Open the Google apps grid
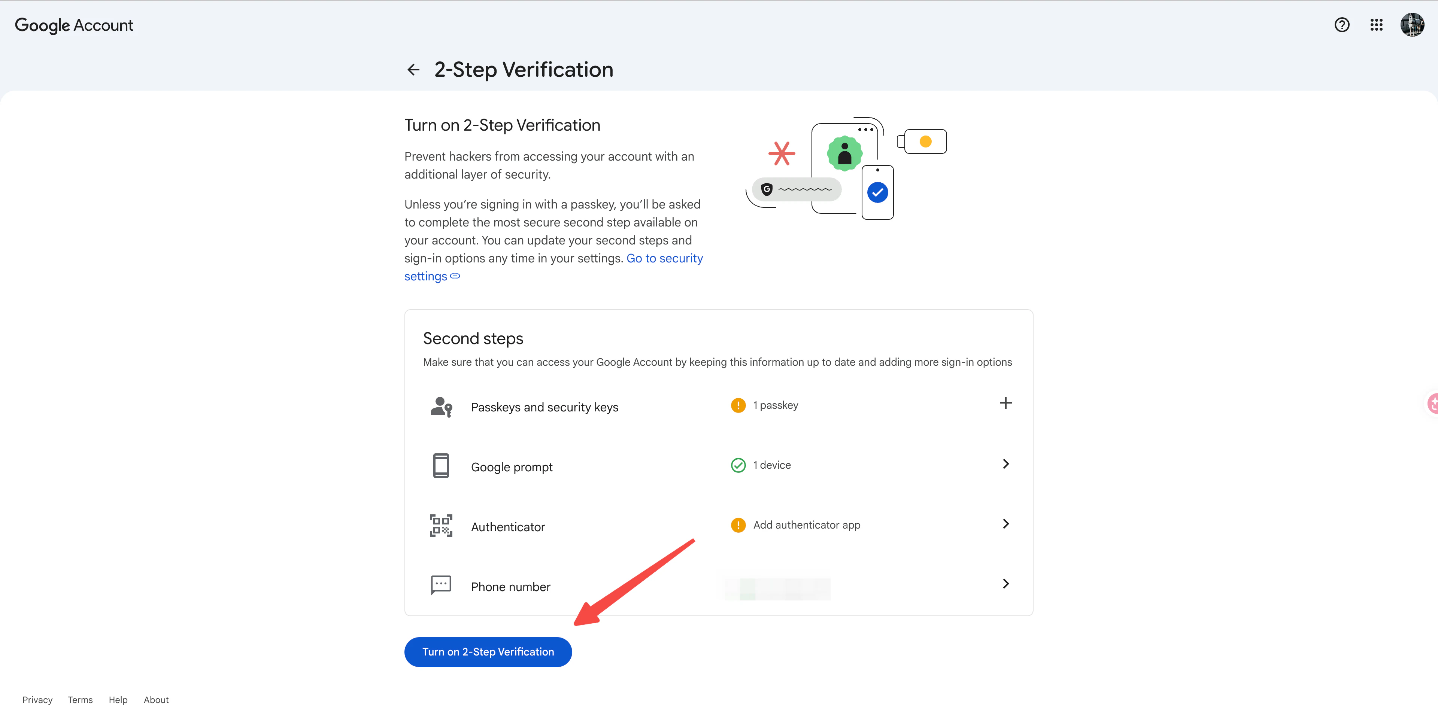Screen dimensions: 1438x718 tap(1376, 25)
